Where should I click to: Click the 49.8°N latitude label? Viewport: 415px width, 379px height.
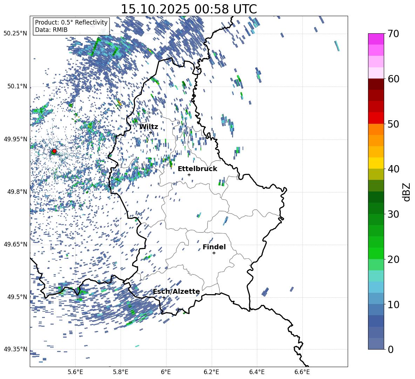coord(17,192)
